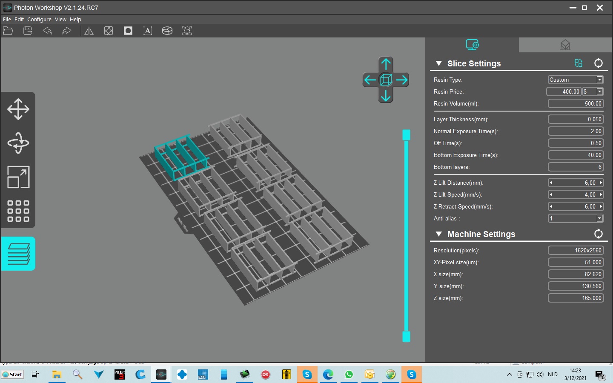Select the array layout grid tool

coord(18,211)
